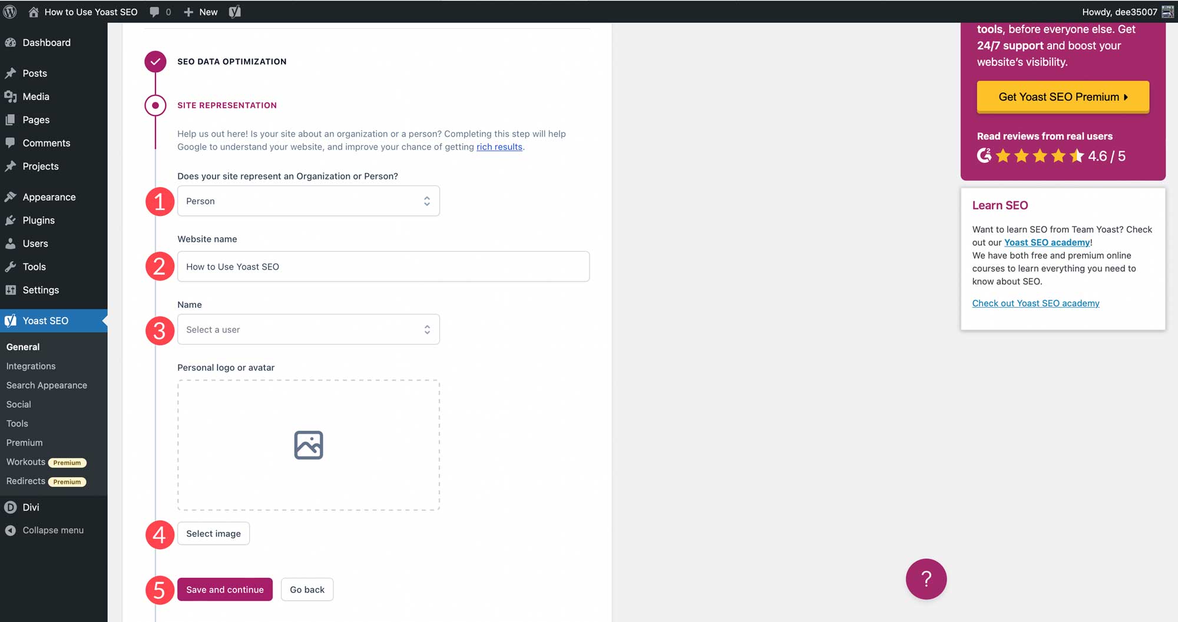
Task: Open the Organization or Person dropdown
Action: [x=308, y=201]
